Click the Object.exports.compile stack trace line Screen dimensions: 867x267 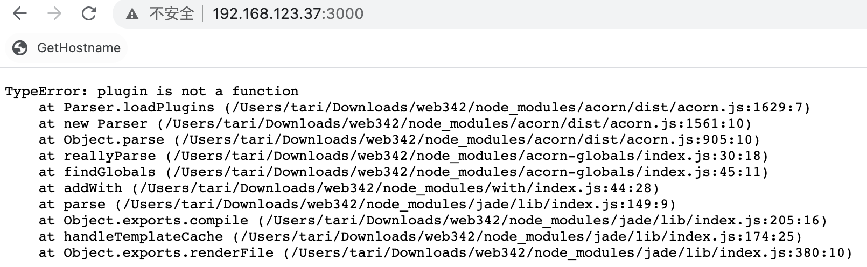[x=432, y=220]
